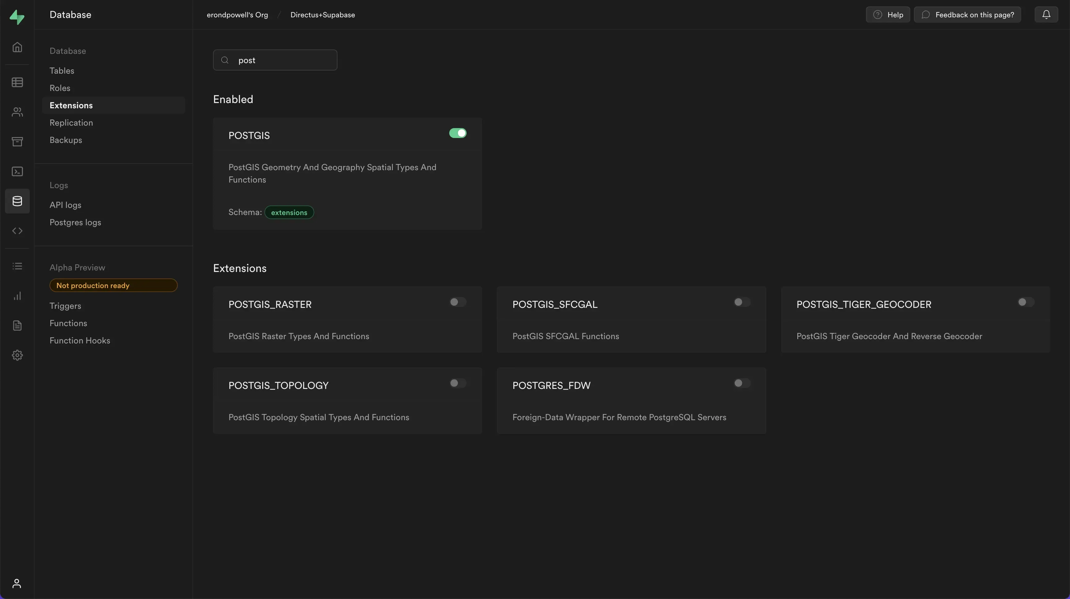Open Postgres logs in sidebar
This screenshot has width=1070, height=599.
point(75,222)
